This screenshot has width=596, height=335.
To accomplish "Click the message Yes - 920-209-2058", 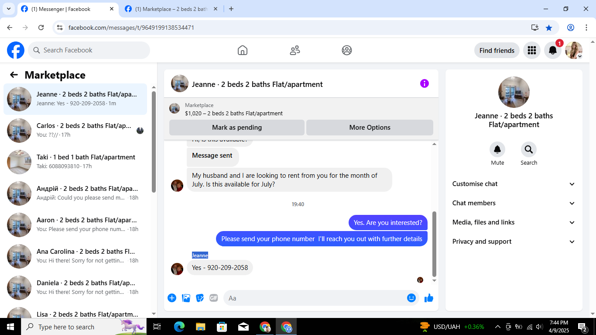I will [x=220, y=268].
